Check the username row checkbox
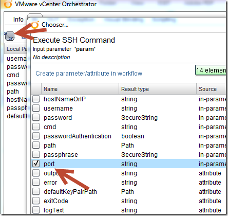228x216 pixels. pyautogui.click(x=36, y=109)
